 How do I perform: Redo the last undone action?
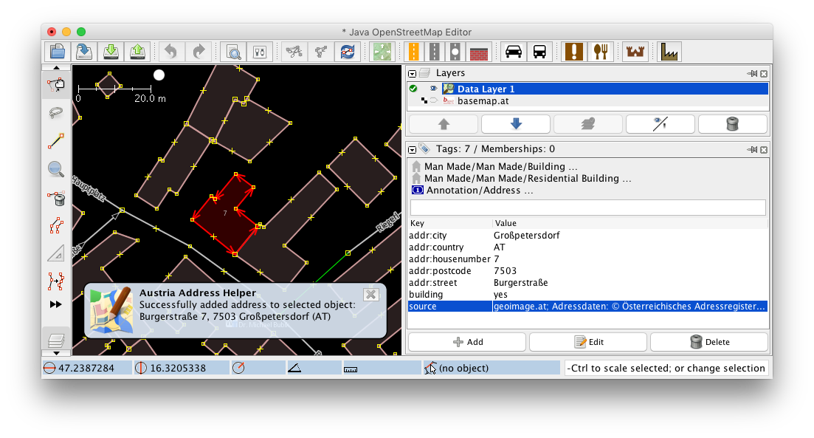point(199,52)
